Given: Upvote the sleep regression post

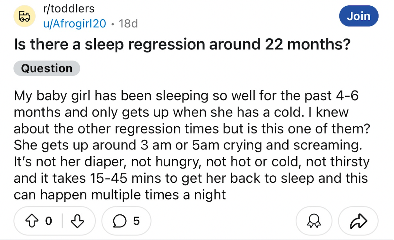Looking at the screenshot, I should coord(32,221).
